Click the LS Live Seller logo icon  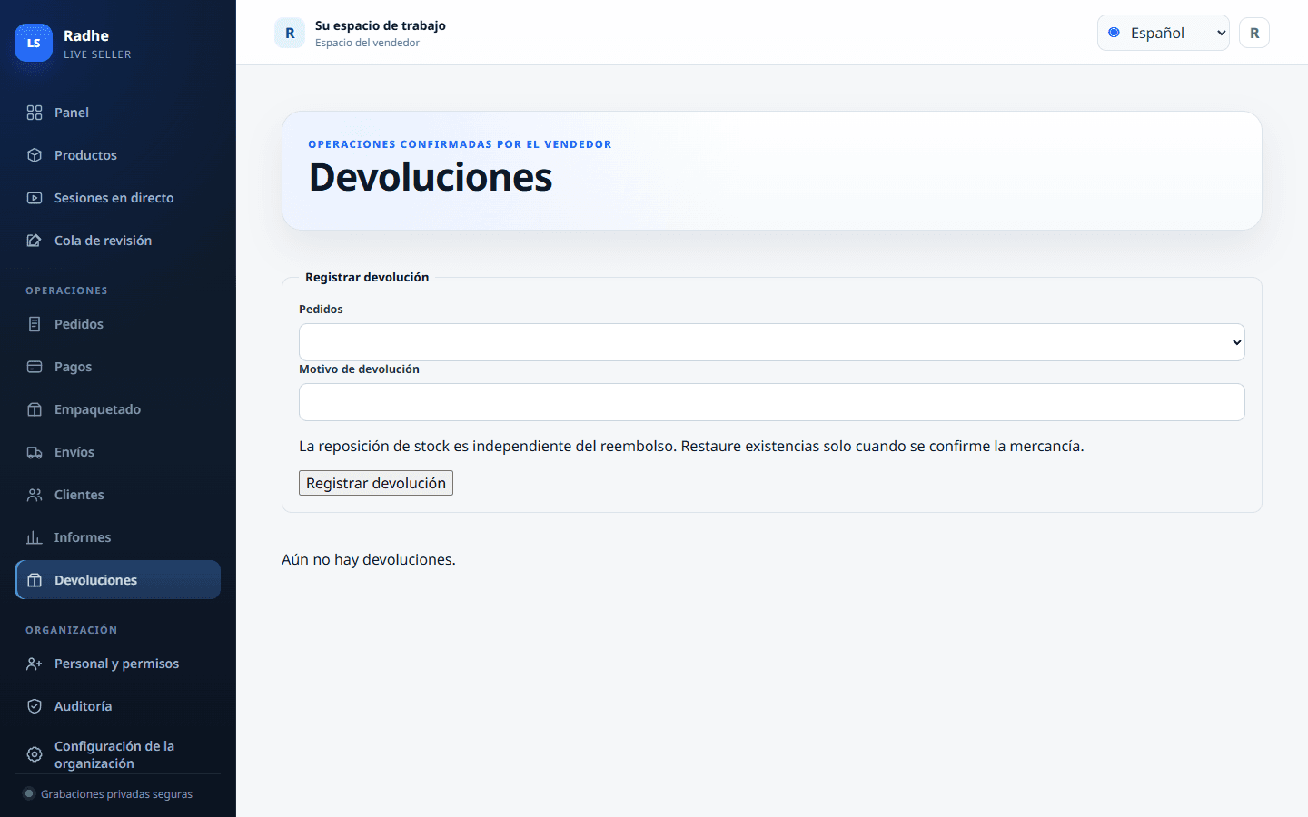(x=34, y=43)
